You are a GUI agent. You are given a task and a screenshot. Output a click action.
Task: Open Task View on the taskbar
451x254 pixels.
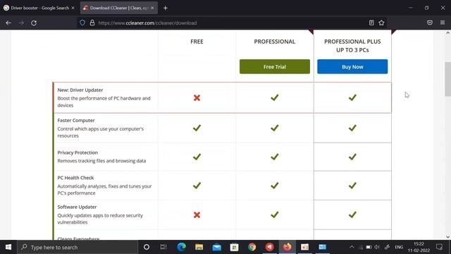tap(163, 247)
